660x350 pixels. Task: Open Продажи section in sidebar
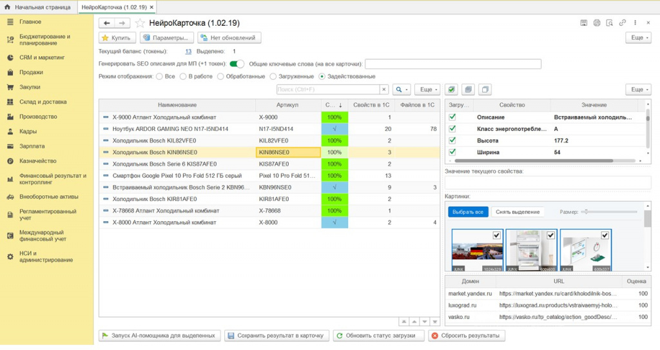point(31,72)
